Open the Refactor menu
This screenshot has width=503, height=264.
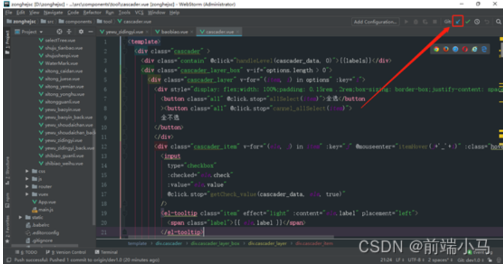tap(92, 13)
